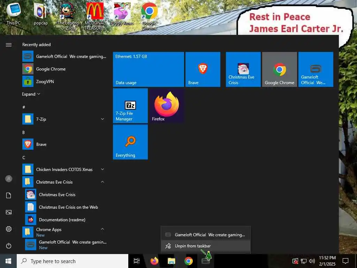Viewport: 357px width, 268px height.
Task: Open the This PC desktop icon
Action: (x=14, y=13)
